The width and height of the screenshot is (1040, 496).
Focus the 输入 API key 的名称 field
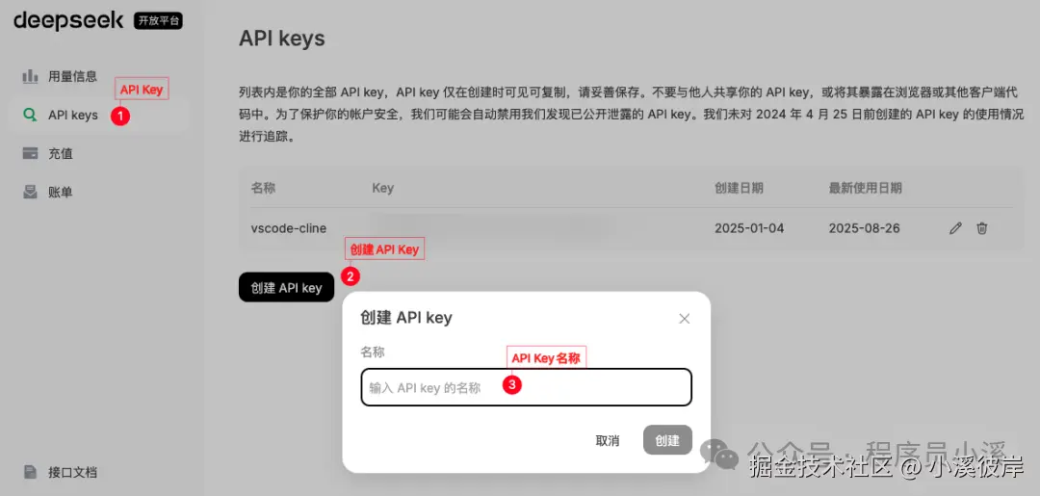[527, 387]
